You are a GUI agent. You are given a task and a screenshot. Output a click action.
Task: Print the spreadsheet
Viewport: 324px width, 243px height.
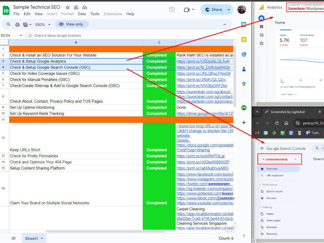17,25
